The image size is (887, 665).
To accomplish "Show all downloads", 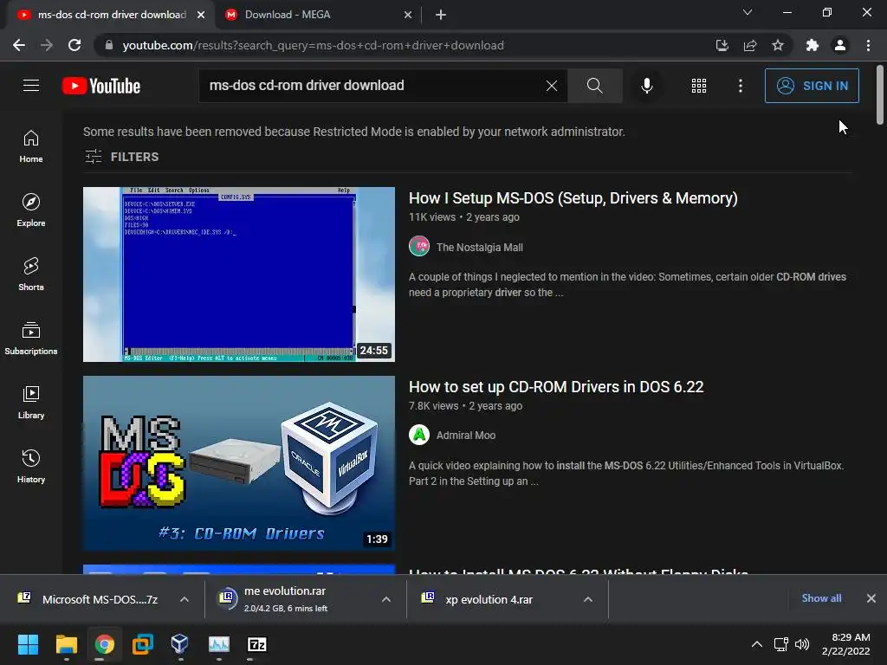I will point(821,598).
